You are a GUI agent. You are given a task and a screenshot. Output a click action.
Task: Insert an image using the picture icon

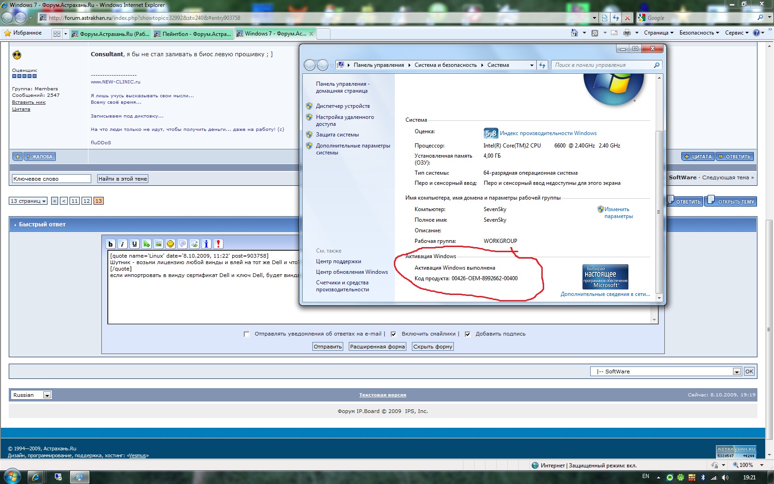click(158, 244)
